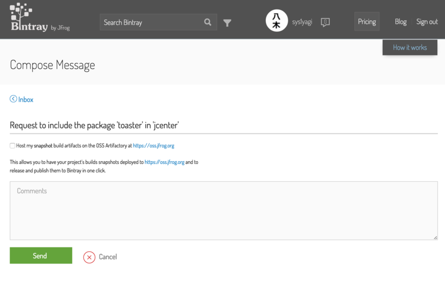Return to the Inbox
The height and width of the screenshot is (298, 445).
point(26,100)
